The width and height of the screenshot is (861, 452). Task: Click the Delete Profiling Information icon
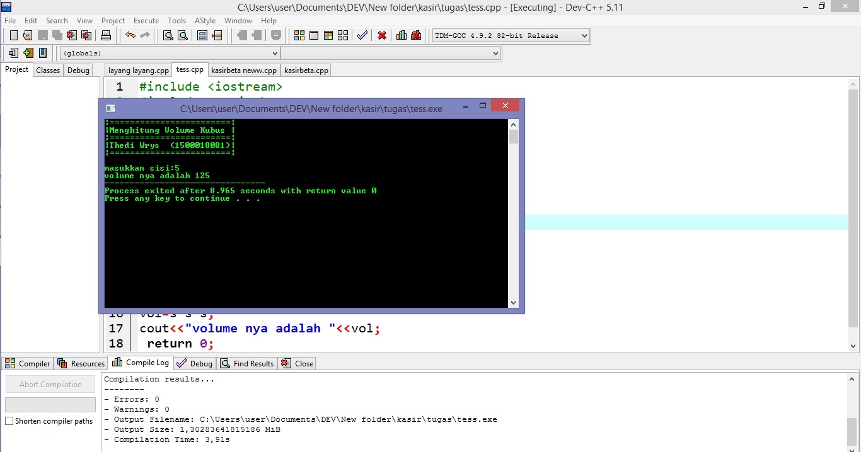[416, 35]
